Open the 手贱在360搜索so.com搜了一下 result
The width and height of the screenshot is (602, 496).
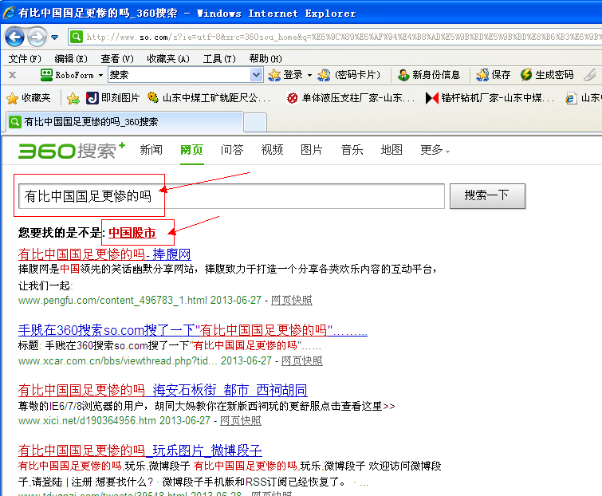[192, 330]
